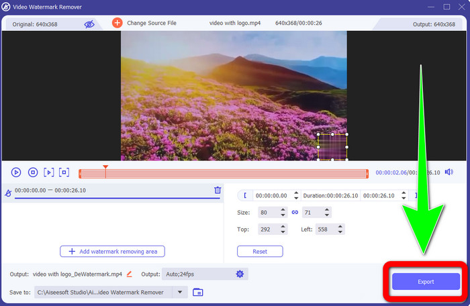Click the set start bracket icon
The width and height of the screenshot is (470, 306).
pyautogui.click(x=245, y=195)
